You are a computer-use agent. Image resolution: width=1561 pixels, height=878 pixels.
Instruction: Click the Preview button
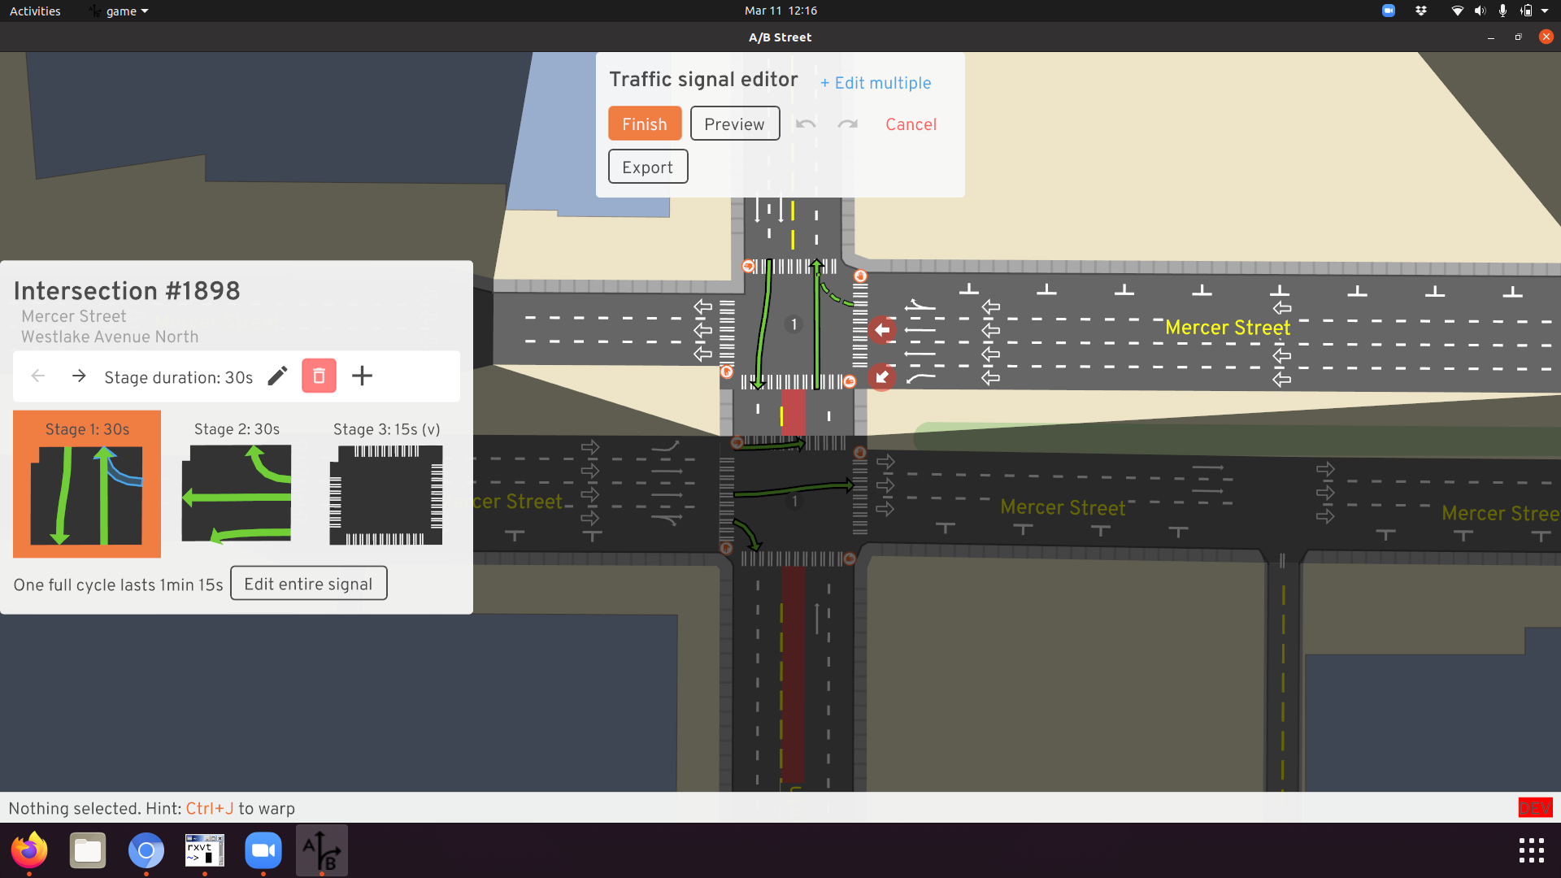point(734,124)
